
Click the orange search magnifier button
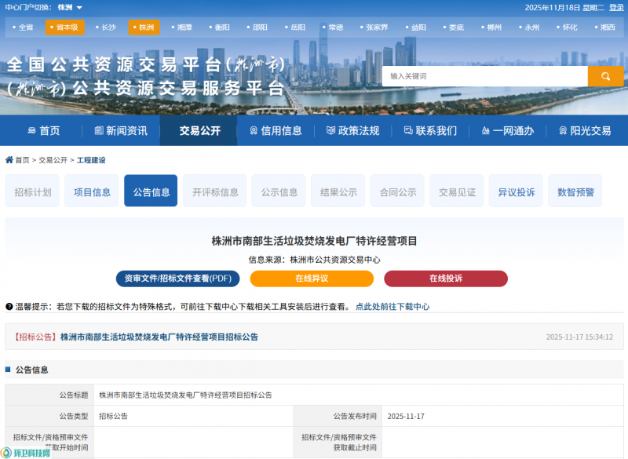605,76
